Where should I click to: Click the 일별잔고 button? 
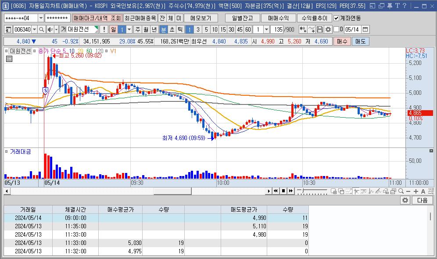243,18
